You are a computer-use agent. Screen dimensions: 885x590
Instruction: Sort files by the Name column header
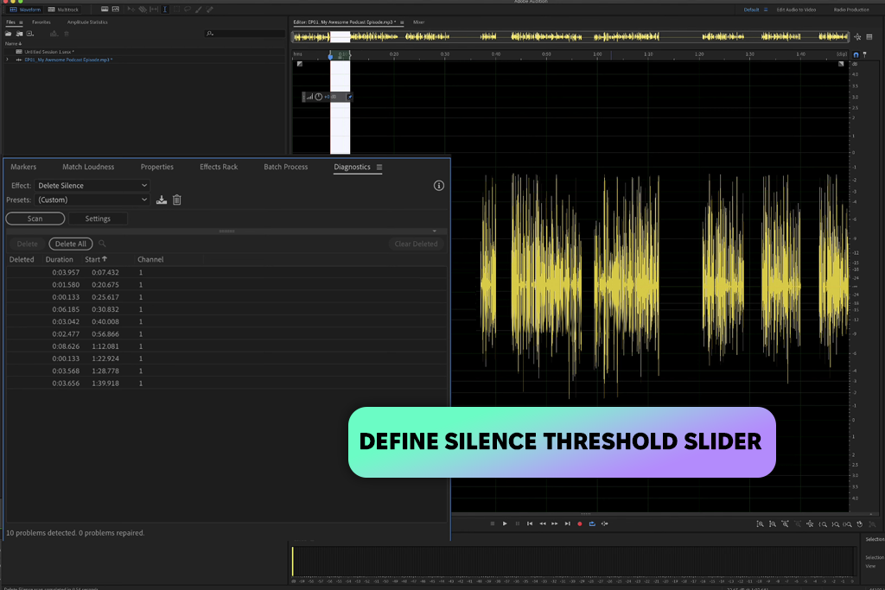pyautogui.click(x=13, y=43)
